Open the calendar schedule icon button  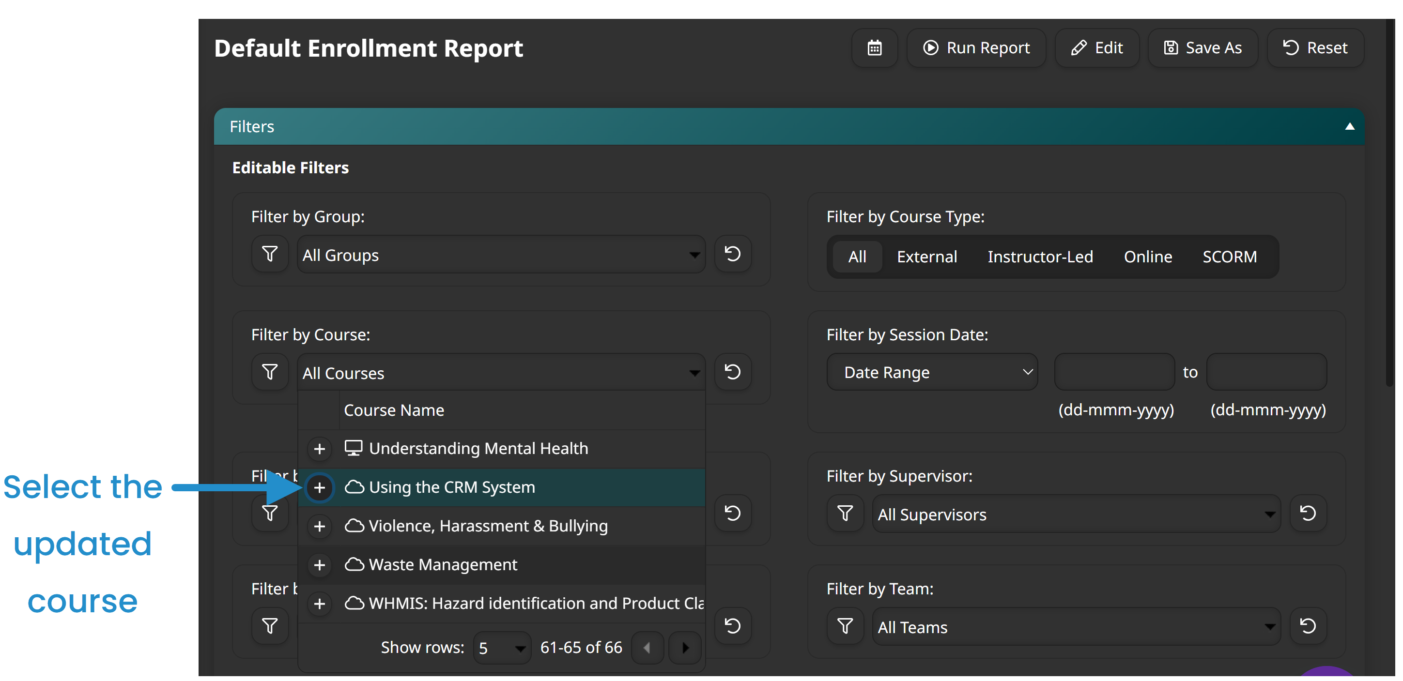click(875, 48)
